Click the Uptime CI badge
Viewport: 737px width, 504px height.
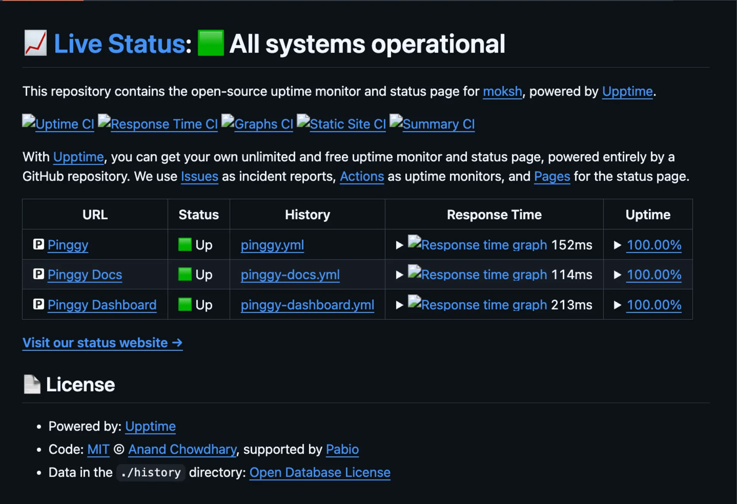58,124
